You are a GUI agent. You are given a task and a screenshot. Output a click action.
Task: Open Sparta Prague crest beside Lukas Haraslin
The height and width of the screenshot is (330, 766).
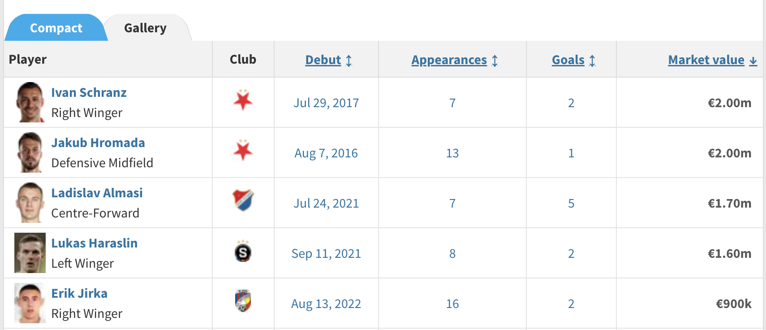point(243,251)
